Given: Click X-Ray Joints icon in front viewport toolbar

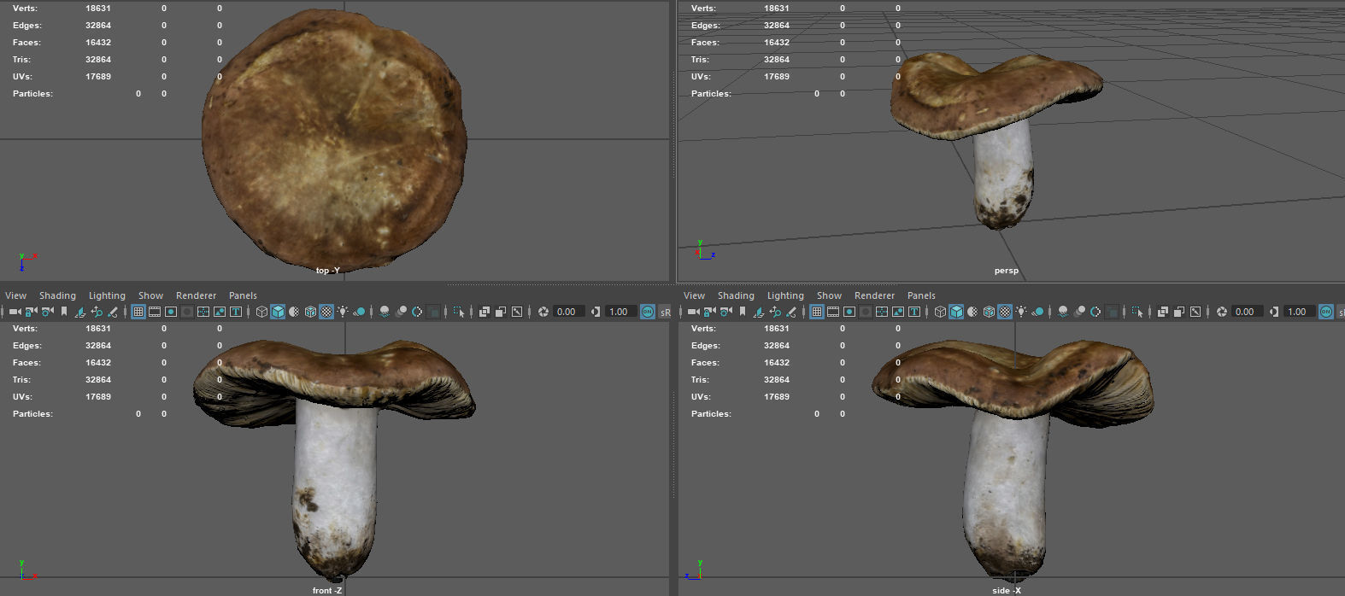Looking at the screenshot, I should point(517,312).
